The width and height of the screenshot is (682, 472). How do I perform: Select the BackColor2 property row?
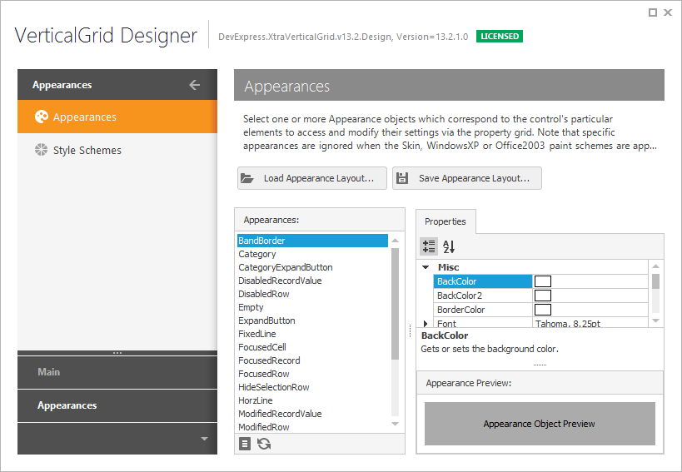[540, 296]
